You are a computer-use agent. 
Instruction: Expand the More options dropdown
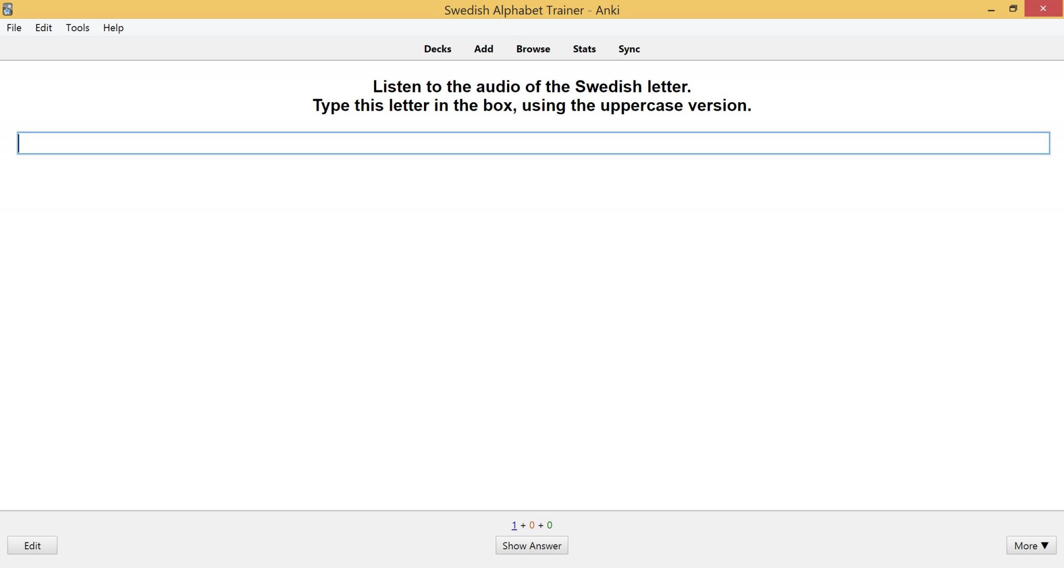pyautogui.click(x=1031, y=545)
